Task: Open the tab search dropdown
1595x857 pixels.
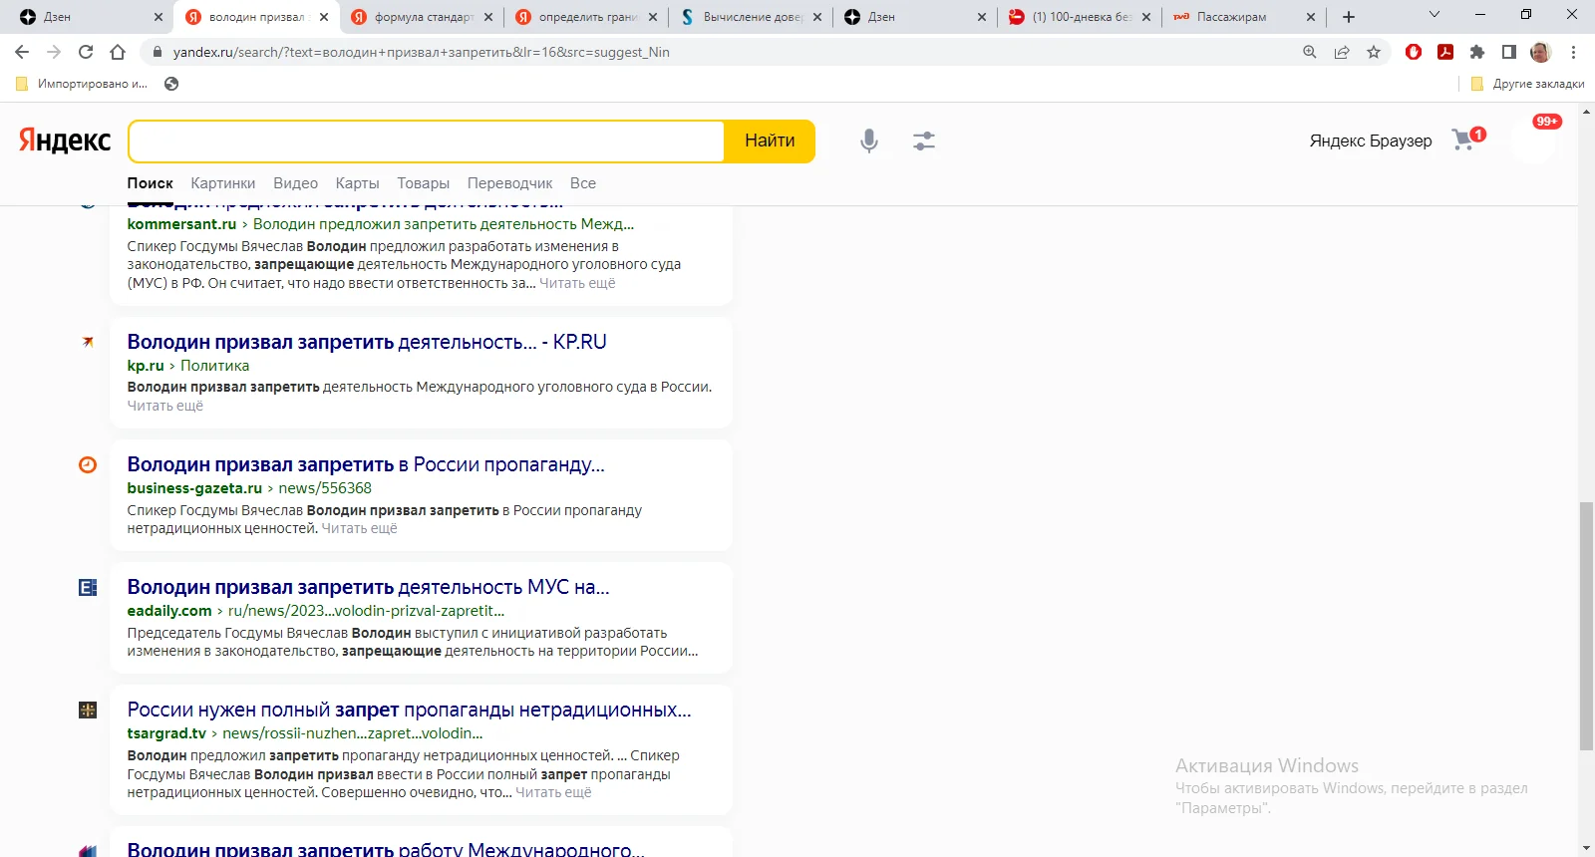Action: click(x=1435, y=15)
